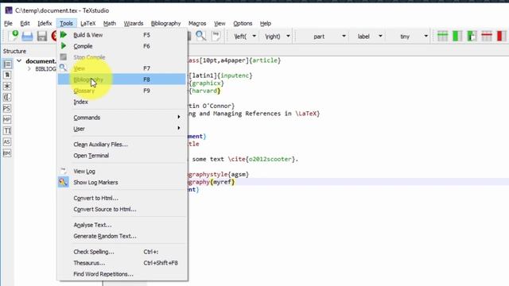This screenshot has height=286, width=509.
Task: Open the BM side panel icon
Action: click(7, 153)
